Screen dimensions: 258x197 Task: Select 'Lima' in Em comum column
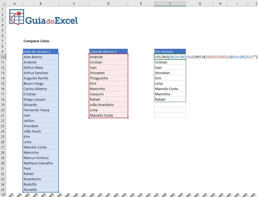[170, 83]
